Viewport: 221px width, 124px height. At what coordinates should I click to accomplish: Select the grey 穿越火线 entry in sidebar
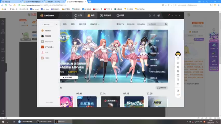click(x=48, y=42)
